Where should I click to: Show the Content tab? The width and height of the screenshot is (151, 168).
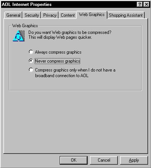(x=68, y=15)
